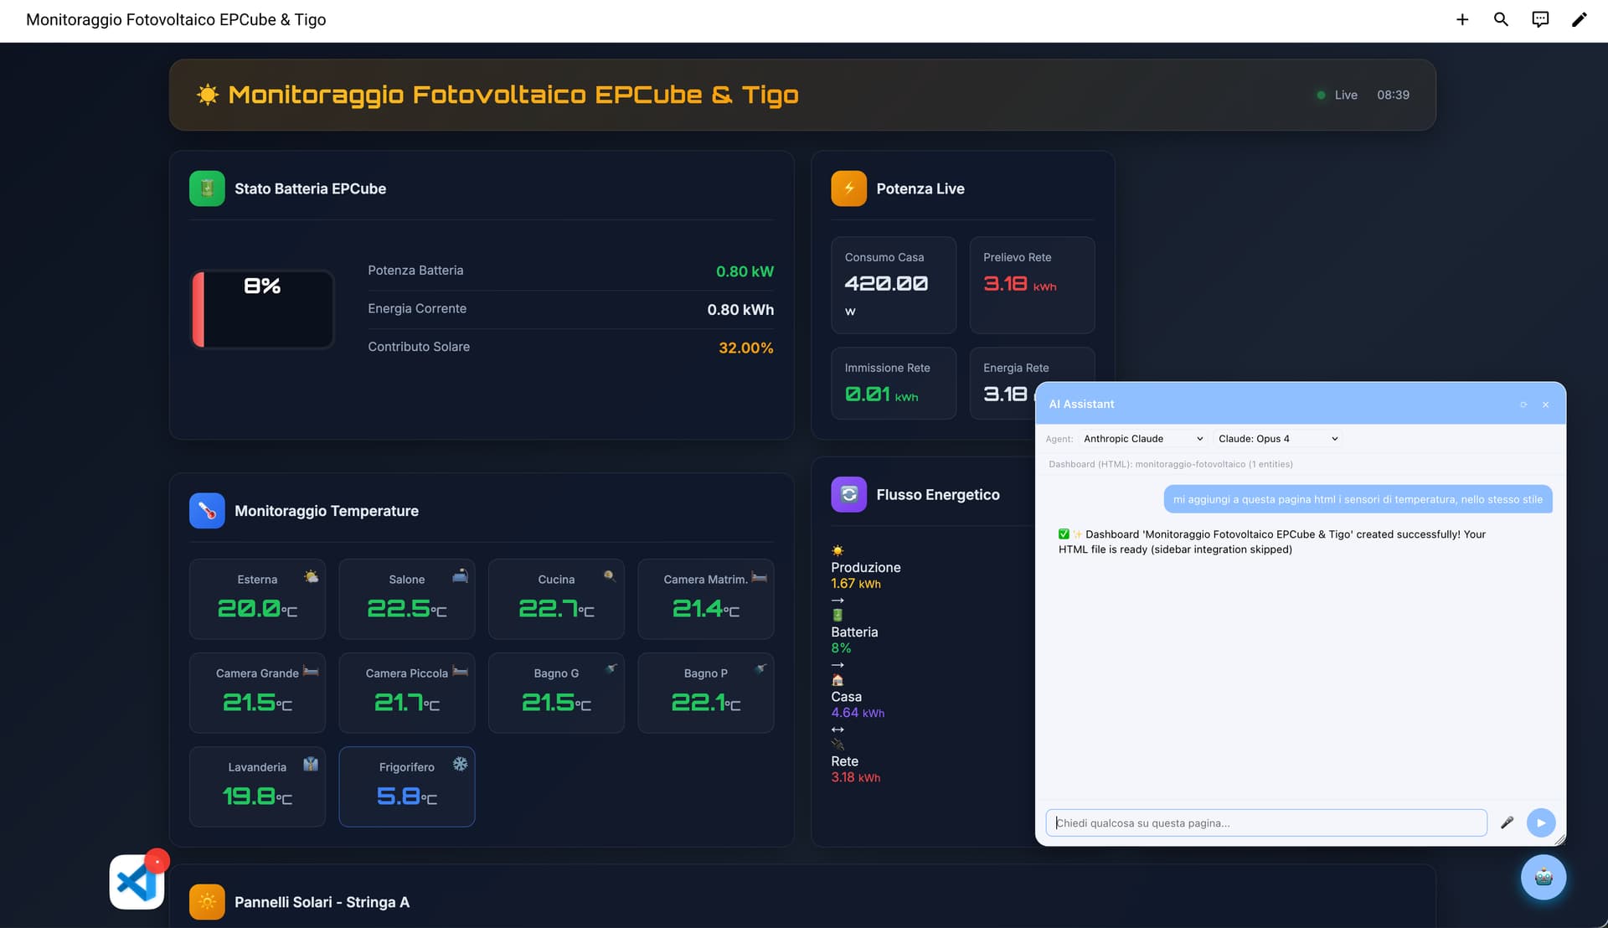Image resolution: width=1608 pixels, height=928 pixels.
Task: Click the plus icon in top bar
Action: point(1462,19)
